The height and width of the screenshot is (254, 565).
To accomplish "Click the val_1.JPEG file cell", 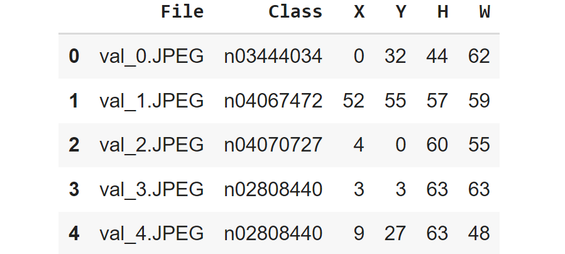I will (x=151, y=101).
